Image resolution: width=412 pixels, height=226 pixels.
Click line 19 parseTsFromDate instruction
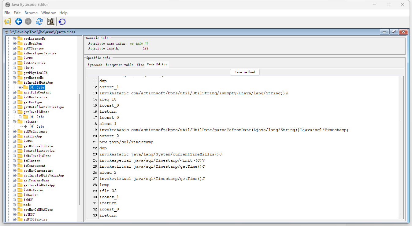click(x=224, y=130)
